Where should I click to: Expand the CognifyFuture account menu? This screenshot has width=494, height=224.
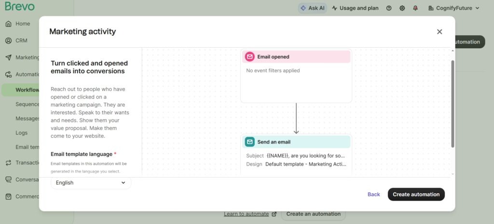point(453,8)
